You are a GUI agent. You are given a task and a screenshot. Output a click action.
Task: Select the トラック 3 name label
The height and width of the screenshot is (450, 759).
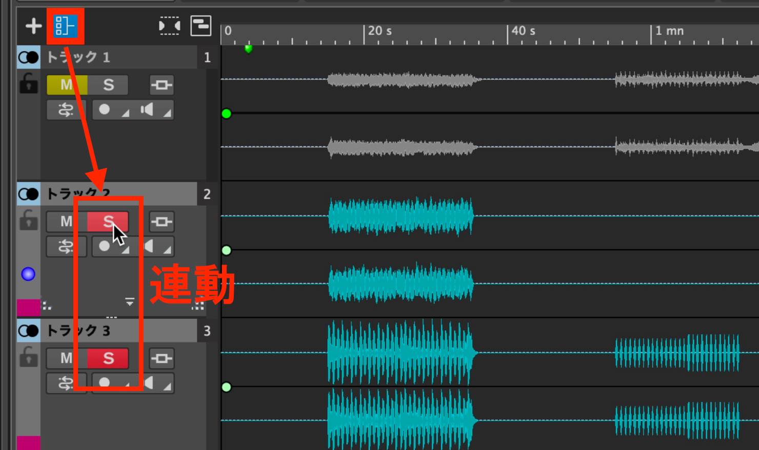[78, 331]
